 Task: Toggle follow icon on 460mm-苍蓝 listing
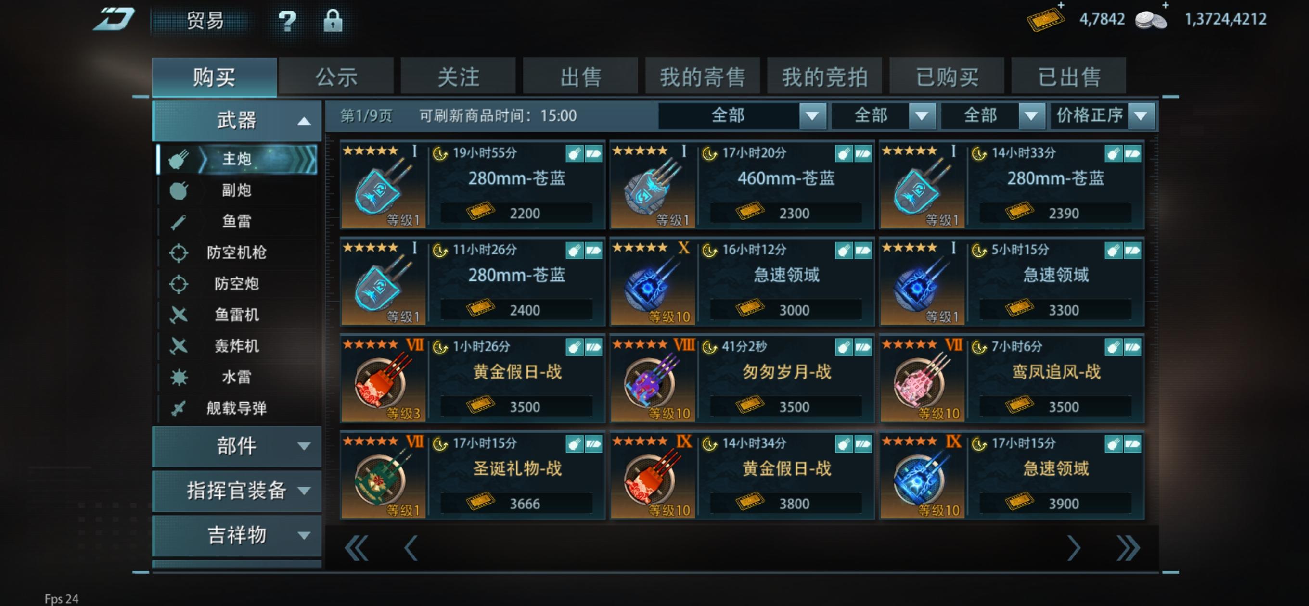844,153
